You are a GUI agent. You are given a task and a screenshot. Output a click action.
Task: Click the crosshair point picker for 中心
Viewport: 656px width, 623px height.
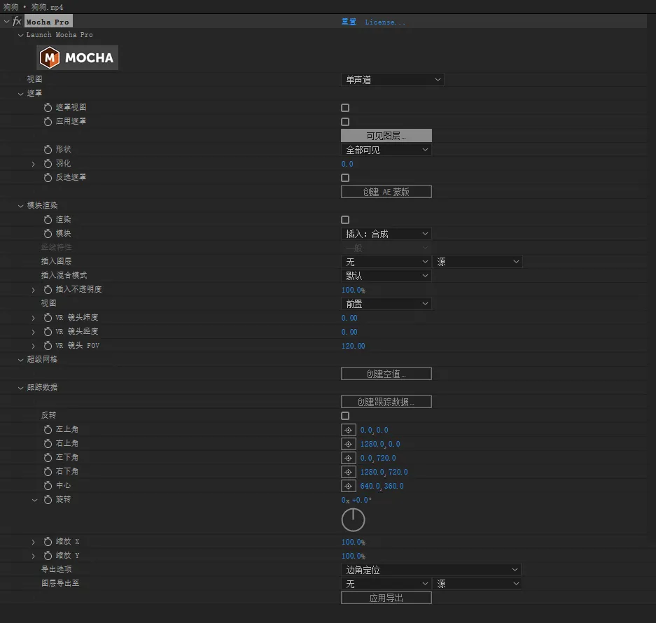tap(348, 486)
